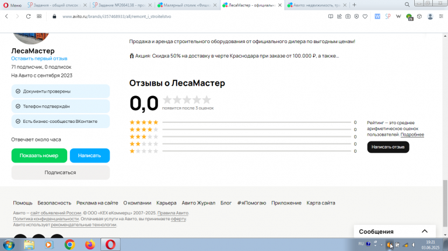Open Windows Explorer from taskbar
This screenshot has width=448, height=251.
coord(29,245)
